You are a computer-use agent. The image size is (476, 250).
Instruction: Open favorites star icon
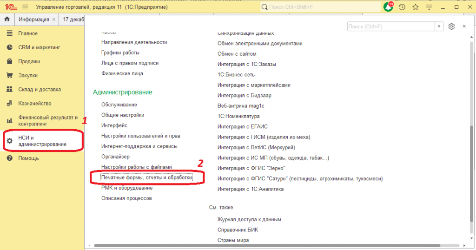pyautogui.click(x=416, y=7)
